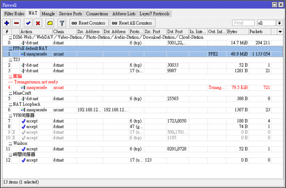Viewport: 286px width, 188px height.
Task: Click accept checkmark icon in Winbox rule
Action: point(23,149)
